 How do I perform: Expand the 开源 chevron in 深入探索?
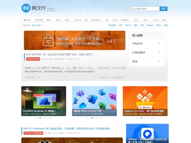(159, 61)
